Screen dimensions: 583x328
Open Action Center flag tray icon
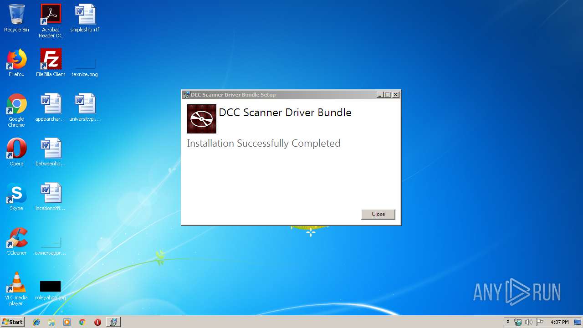point(540,322)
